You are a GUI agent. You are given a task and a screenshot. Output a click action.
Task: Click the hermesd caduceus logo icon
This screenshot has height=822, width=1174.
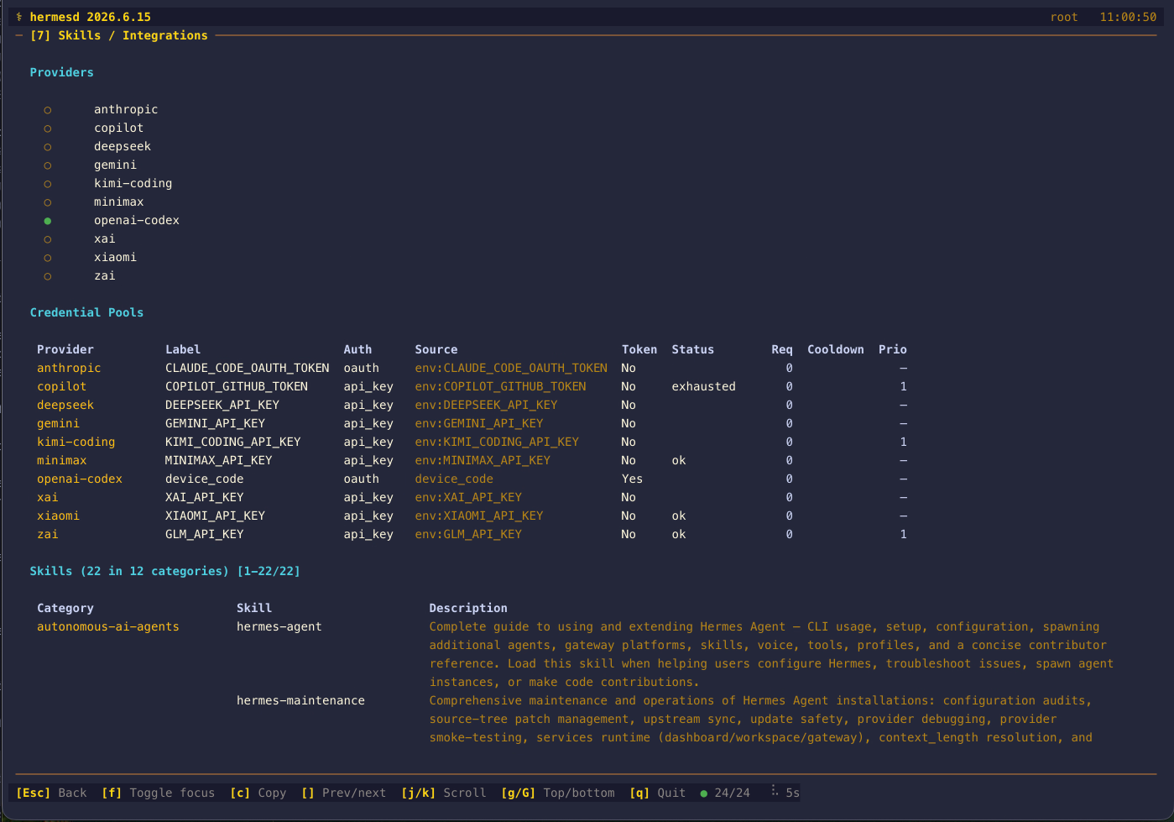click(x=19, y=17)
